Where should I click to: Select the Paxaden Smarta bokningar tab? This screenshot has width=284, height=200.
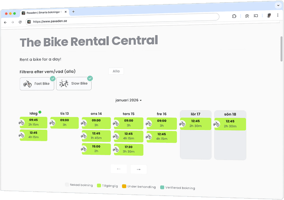[44, 12]
